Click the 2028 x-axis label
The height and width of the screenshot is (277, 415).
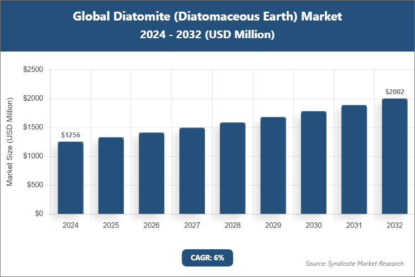(232, 225)
